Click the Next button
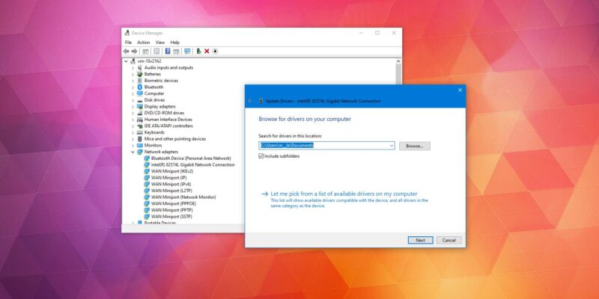This screenshot has width=599, height=299. 420,240
